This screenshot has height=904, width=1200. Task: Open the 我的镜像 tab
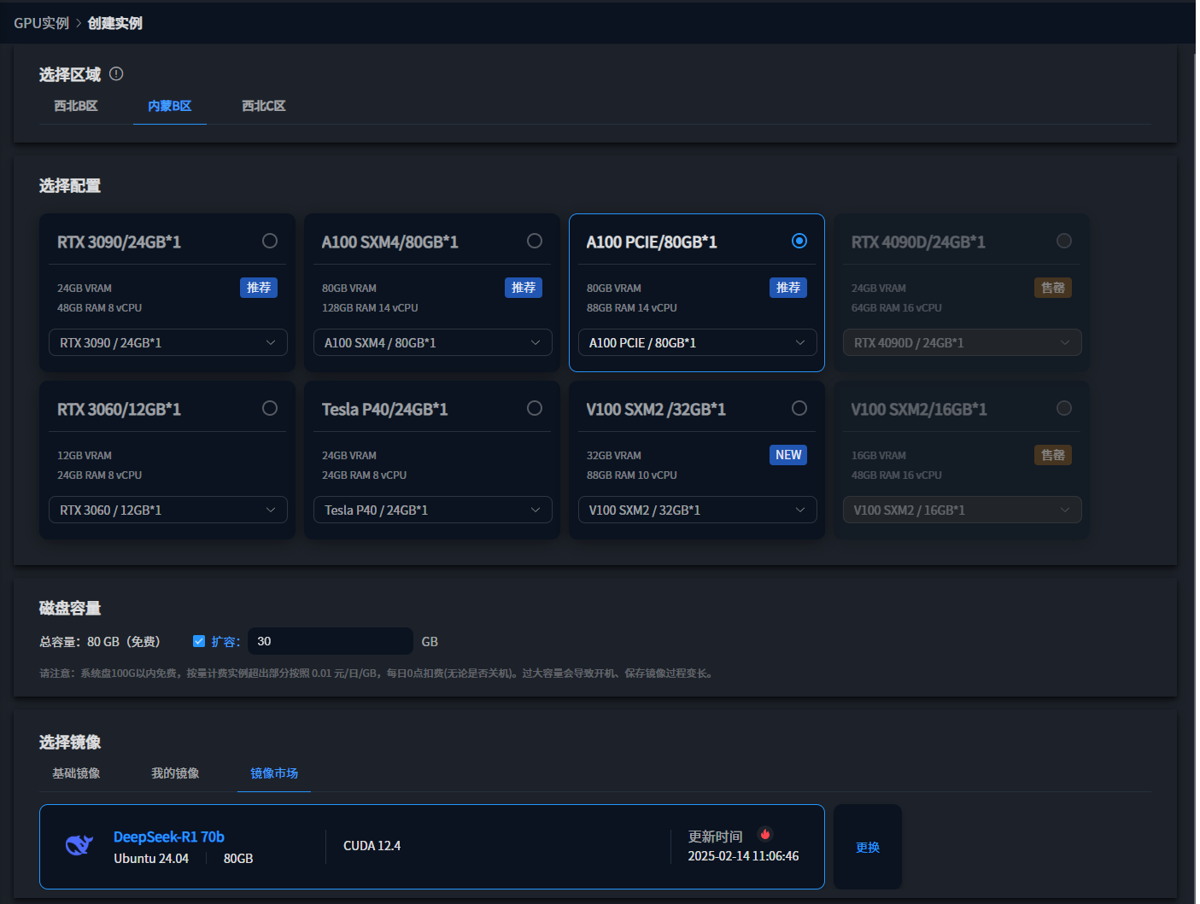pos(175,773)
